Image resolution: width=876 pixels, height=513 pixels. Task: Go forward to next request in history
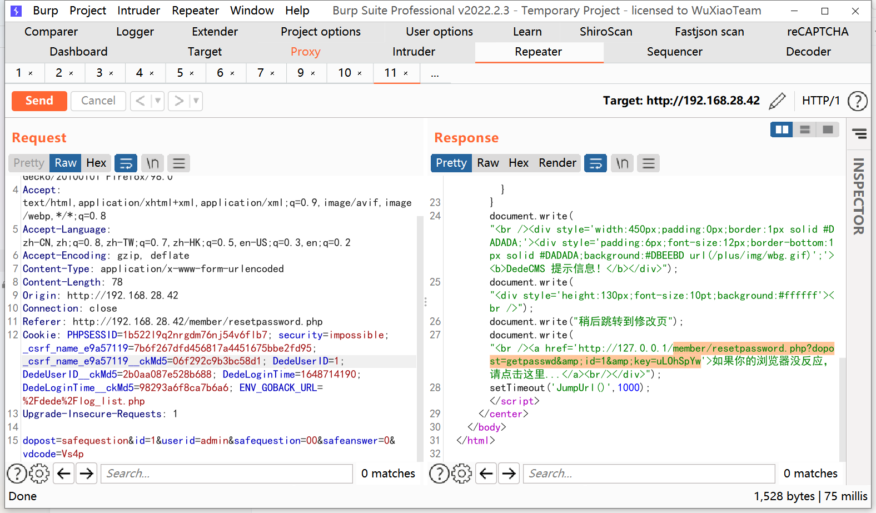[x=179, y=101]
